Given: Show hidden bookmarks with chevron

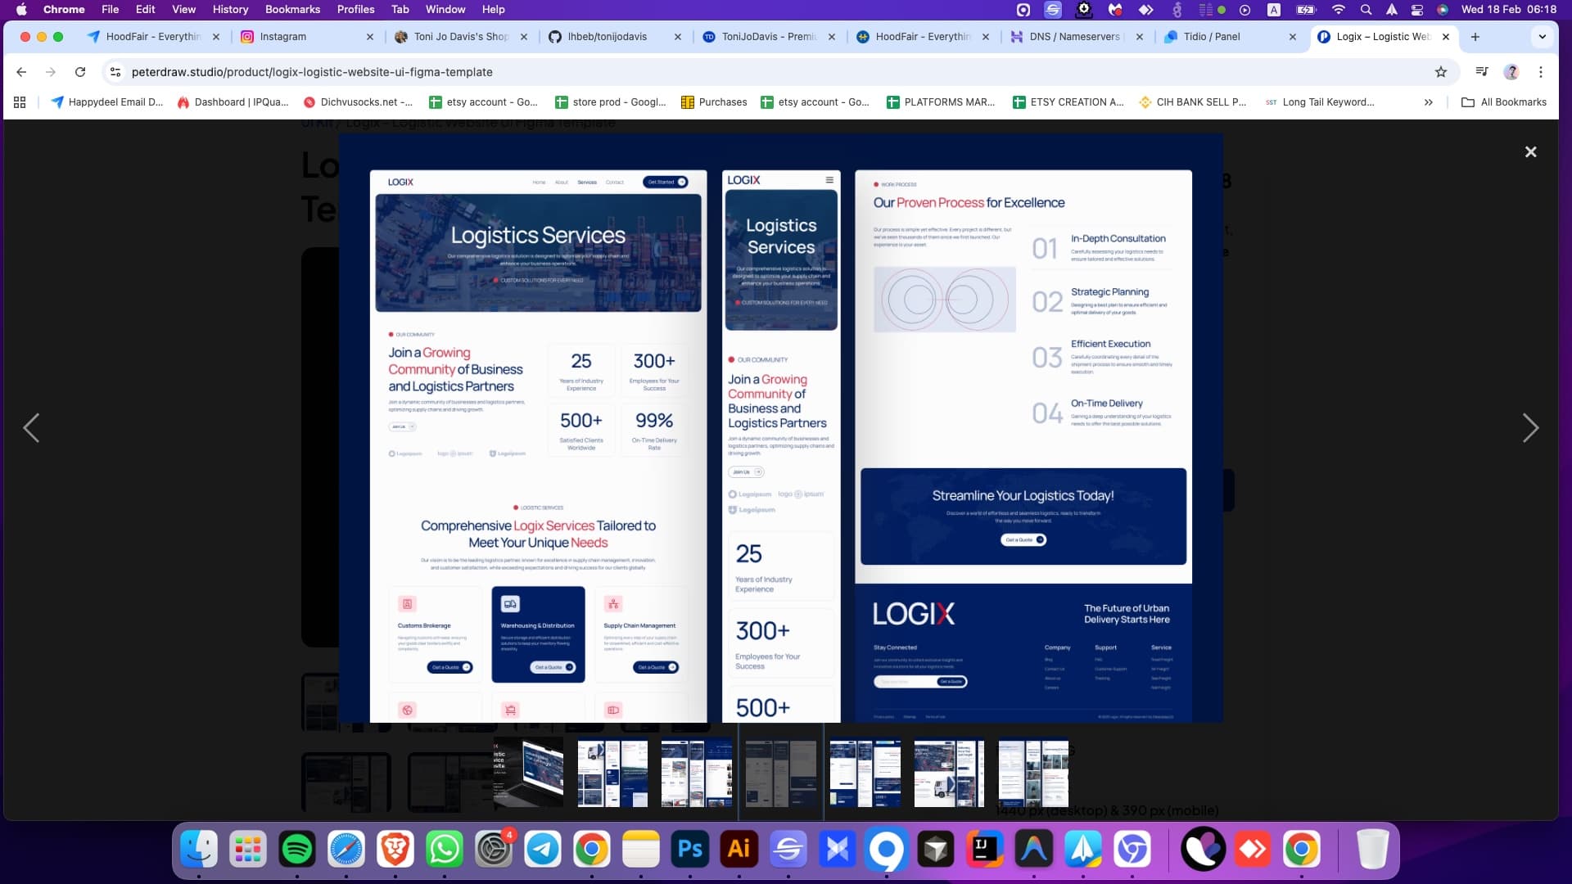Looking at the screenshot, I should coord(1428,102).
